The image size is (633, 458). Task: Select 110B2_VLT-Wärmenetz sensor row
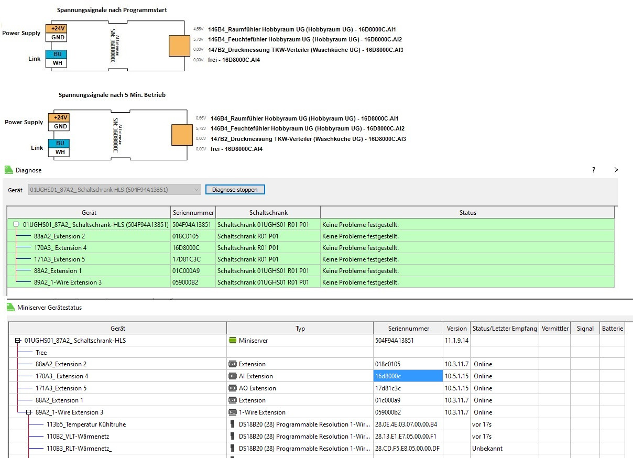(x=78, y=437)
